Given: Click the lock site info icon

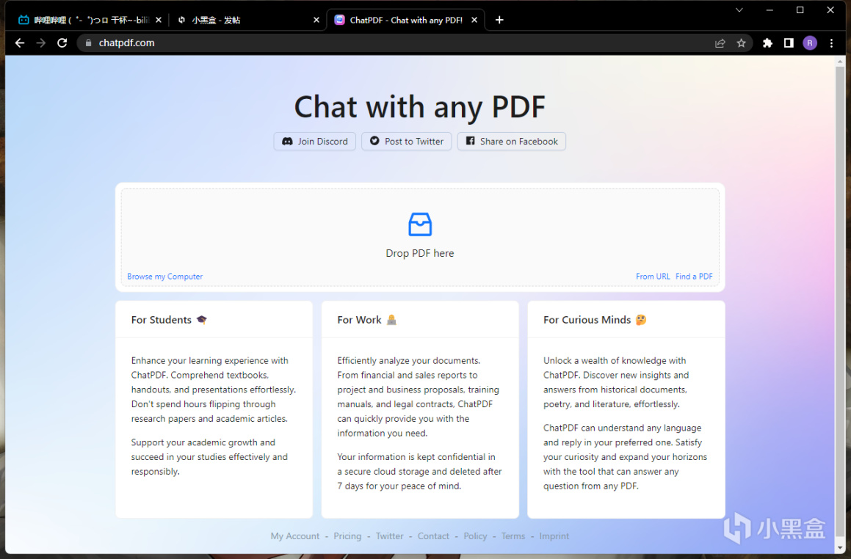Looking at the screenshot, I should point(88,43).
